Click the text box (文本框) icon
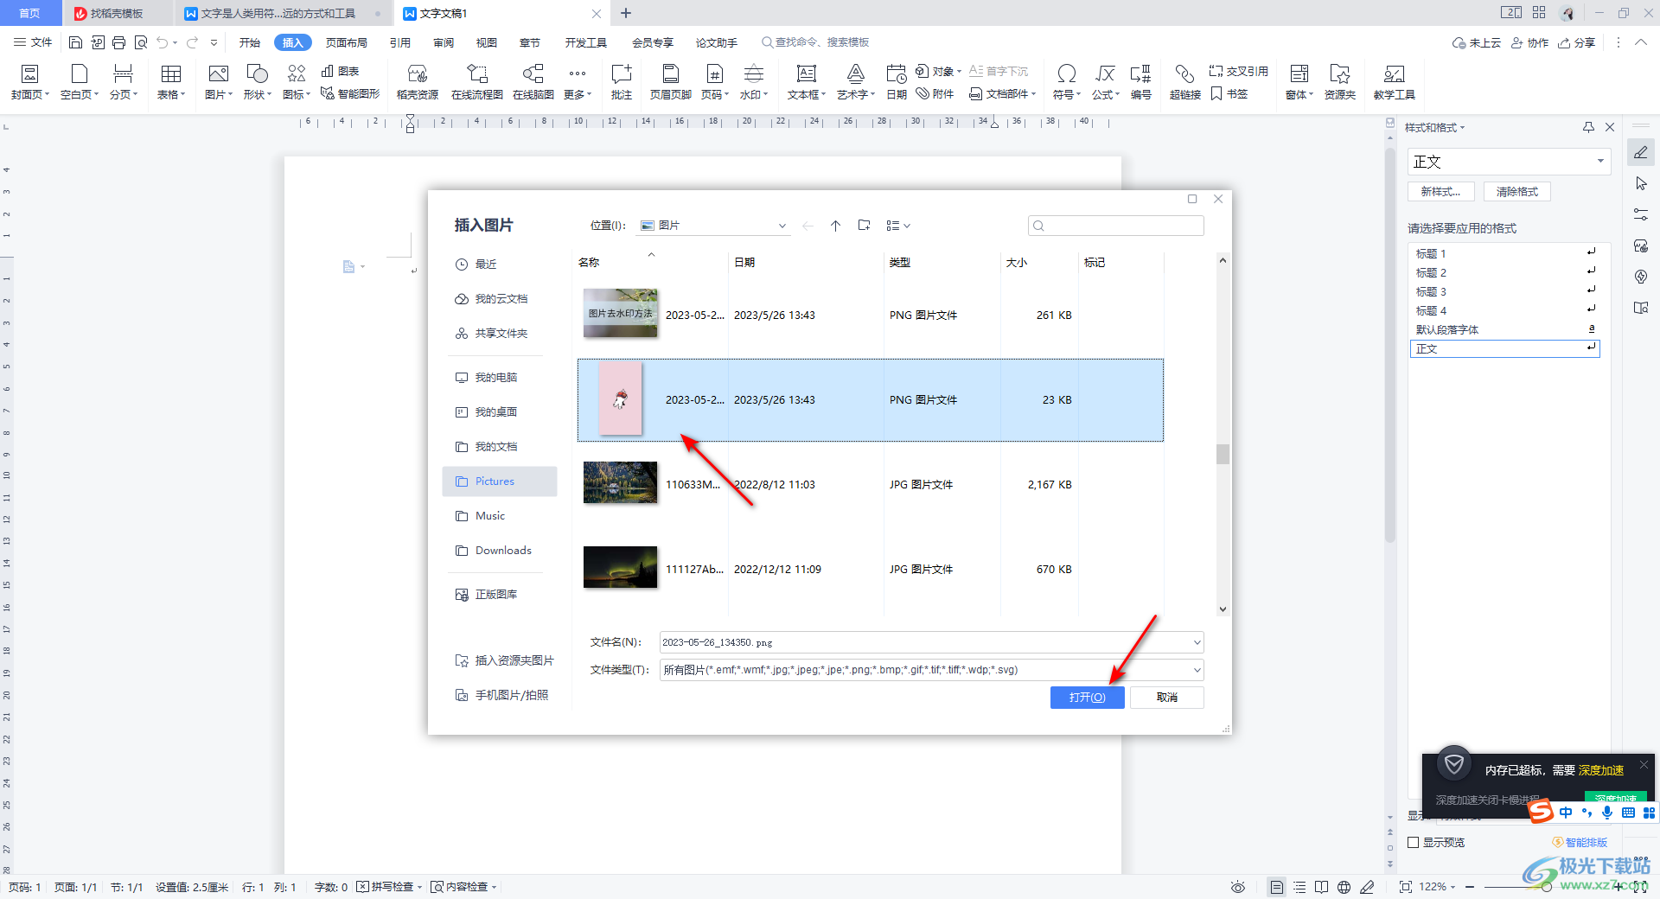 tap(806, 74)
